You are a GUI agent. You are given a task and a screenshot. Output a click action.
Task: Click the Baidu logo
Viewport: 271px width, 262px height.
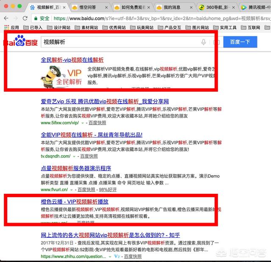click(21, 41)
